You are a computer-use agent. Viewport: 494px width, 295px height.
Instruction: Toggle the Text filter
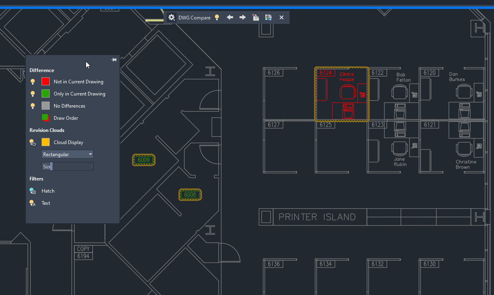coord(33,203)
